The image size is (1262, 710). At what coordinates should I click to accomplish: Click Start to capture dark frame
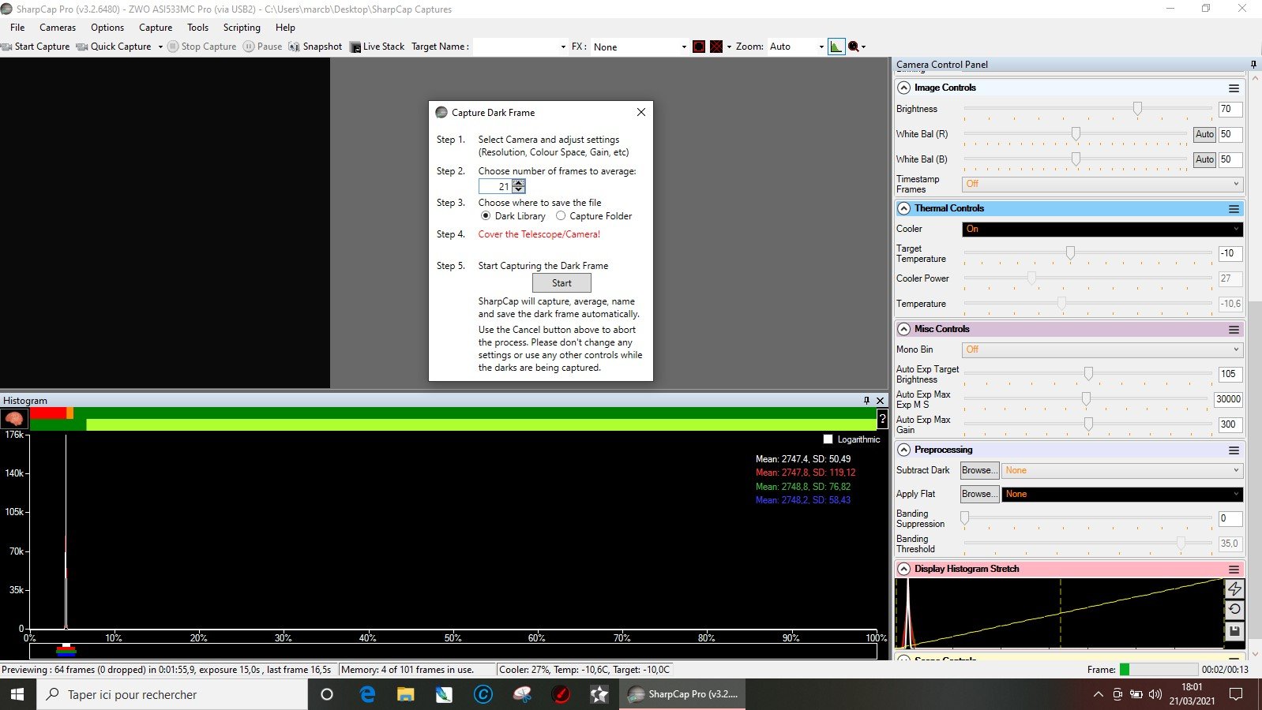tap(562, 282)
